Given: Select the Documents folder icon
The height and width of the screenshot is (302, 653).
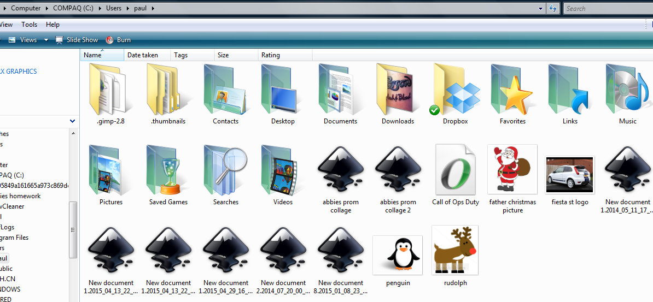Looking at the screenshot, I should (x=340, y=90).
